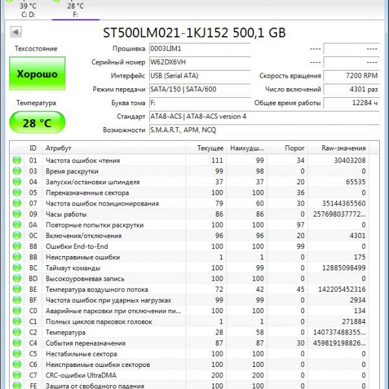
Task: Click the status dot of attribute BC
Action: tap(17, 268)
